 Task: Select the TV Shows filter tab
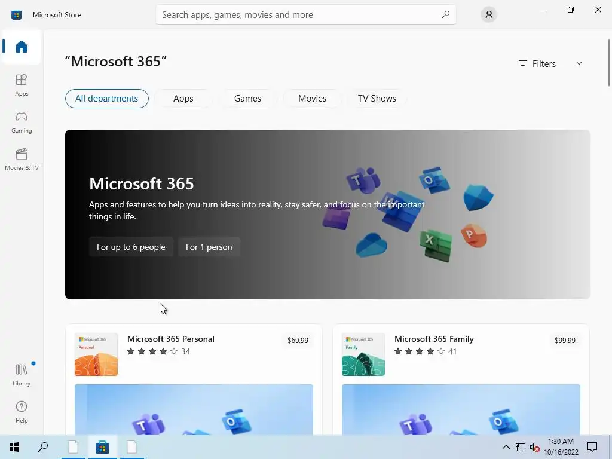(x=377, y=99)
